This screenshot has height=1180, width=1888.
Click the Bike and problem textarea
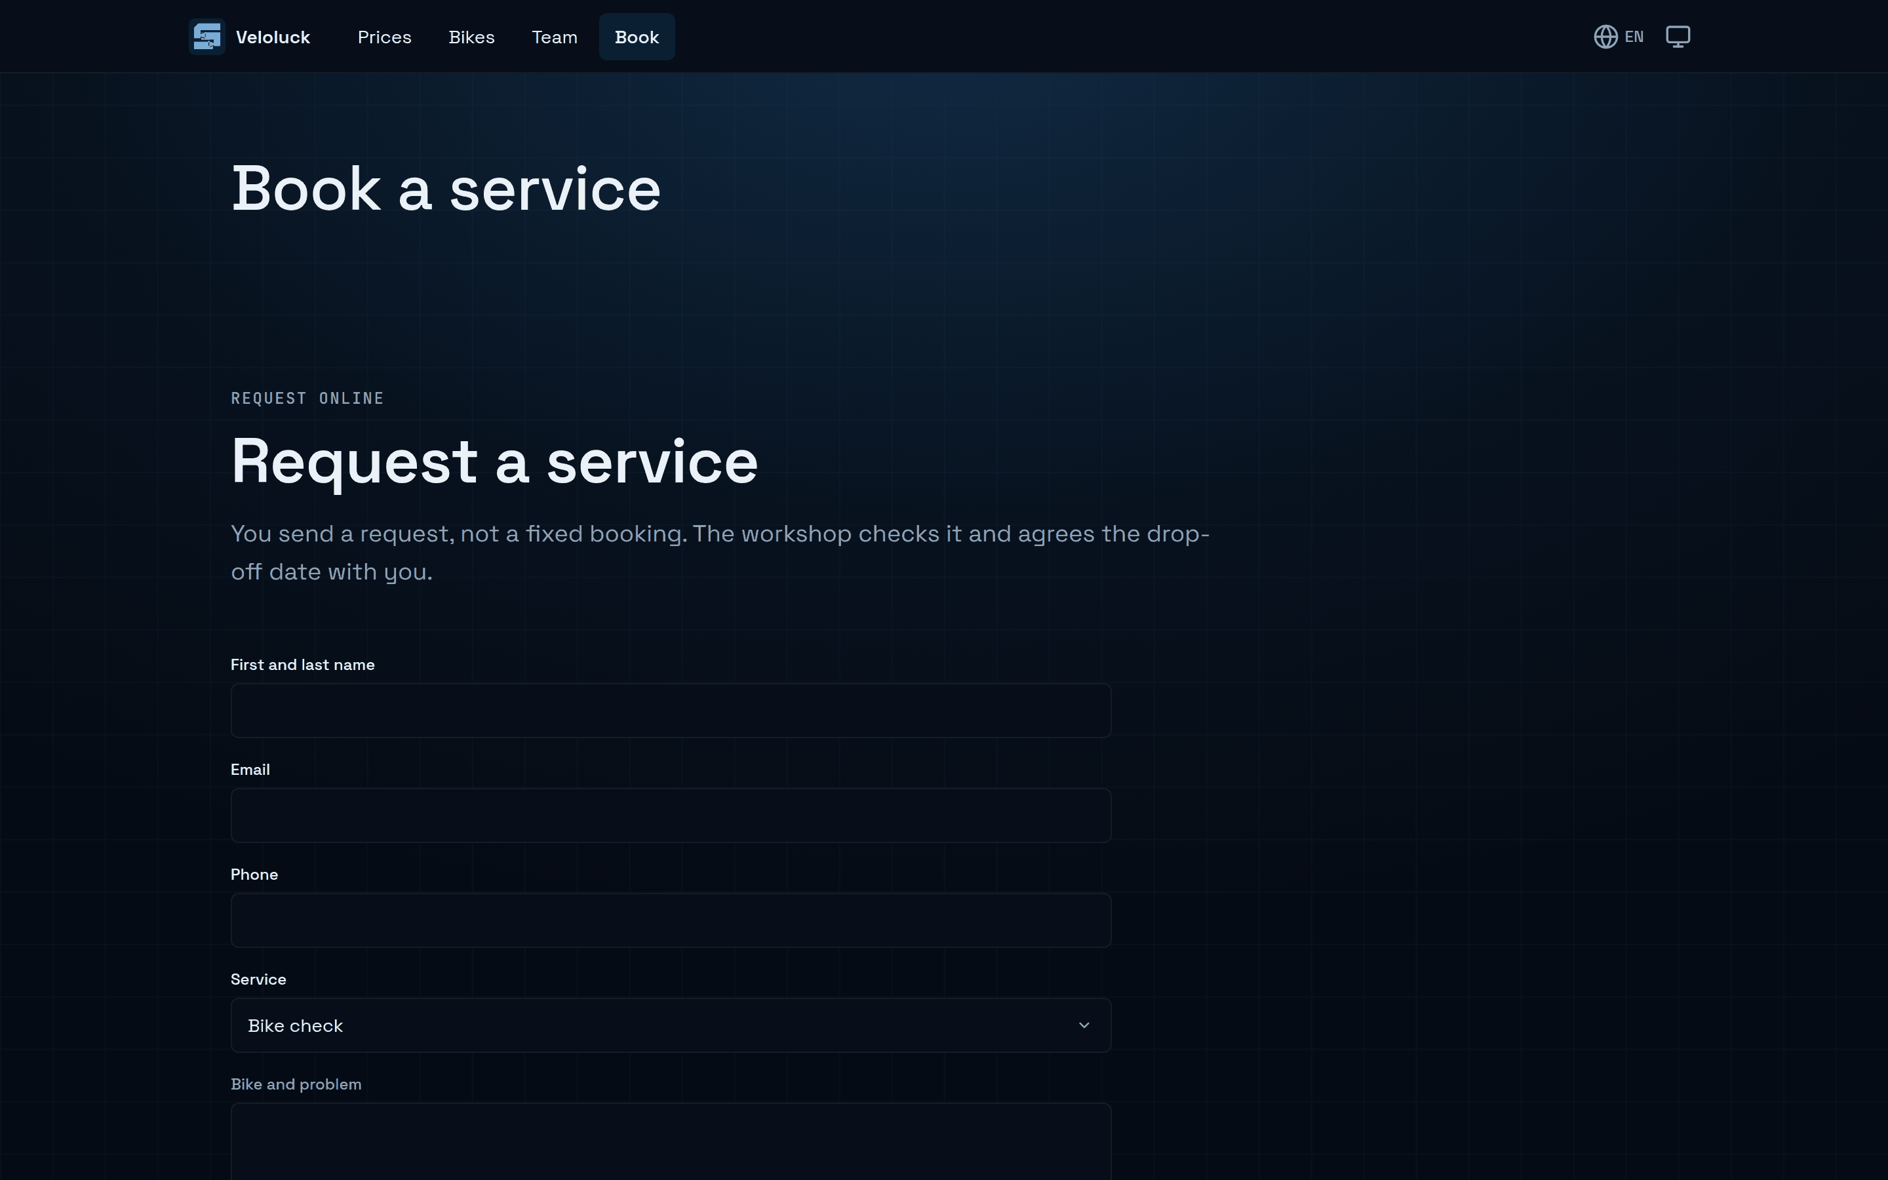click(x=670, y=1142)
